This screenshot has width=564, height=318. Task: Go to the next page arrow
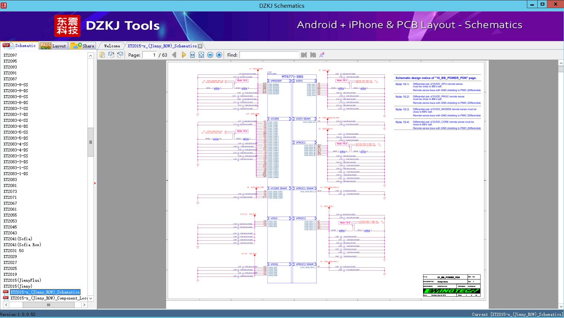coord(184,55)
